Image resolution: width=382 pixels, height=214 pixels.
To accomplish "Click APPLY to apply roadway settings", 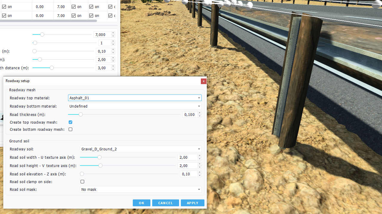I will pyautogui.click(x=192, y=203).
